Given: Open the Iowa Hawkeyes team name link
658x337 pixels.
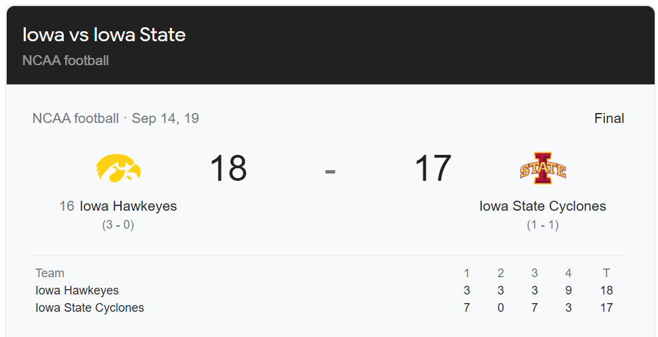Looking at the screenshot, I should tap(128, 206).
